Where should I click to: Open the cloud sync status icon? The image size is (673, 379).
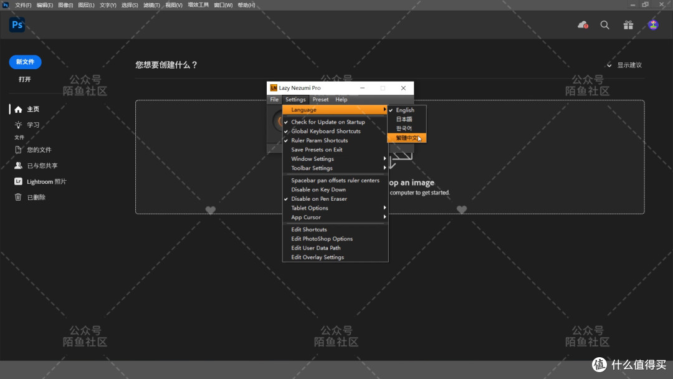(583, 25)
